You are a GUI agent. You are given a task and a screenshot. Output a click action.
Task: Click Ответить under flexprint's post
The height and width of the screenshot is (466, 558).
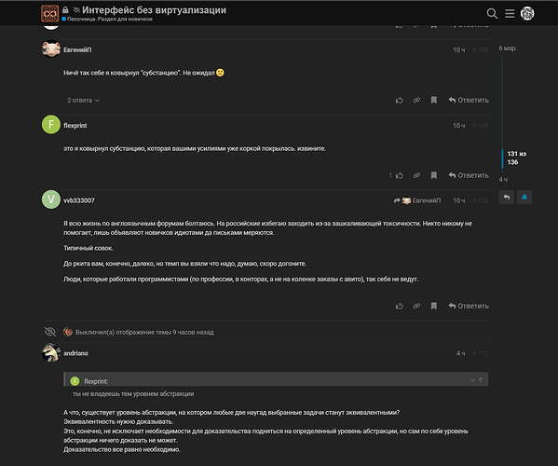tap(469, 175)
